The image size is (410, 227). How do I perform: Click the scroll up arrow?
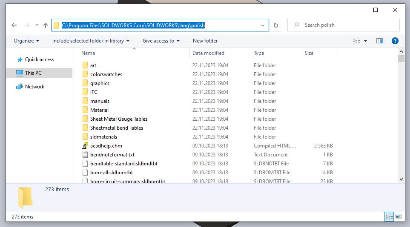401,51
